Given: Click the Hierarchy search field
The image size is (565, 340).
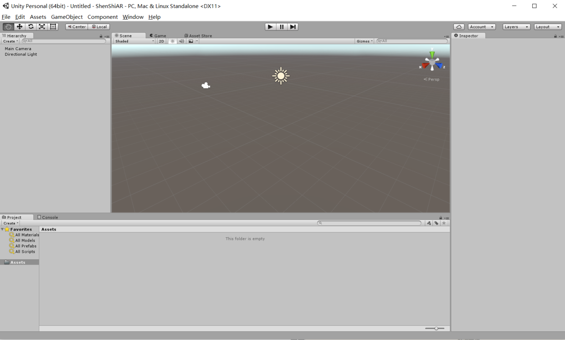Looking at the screenshot, I should pos(64,41).
